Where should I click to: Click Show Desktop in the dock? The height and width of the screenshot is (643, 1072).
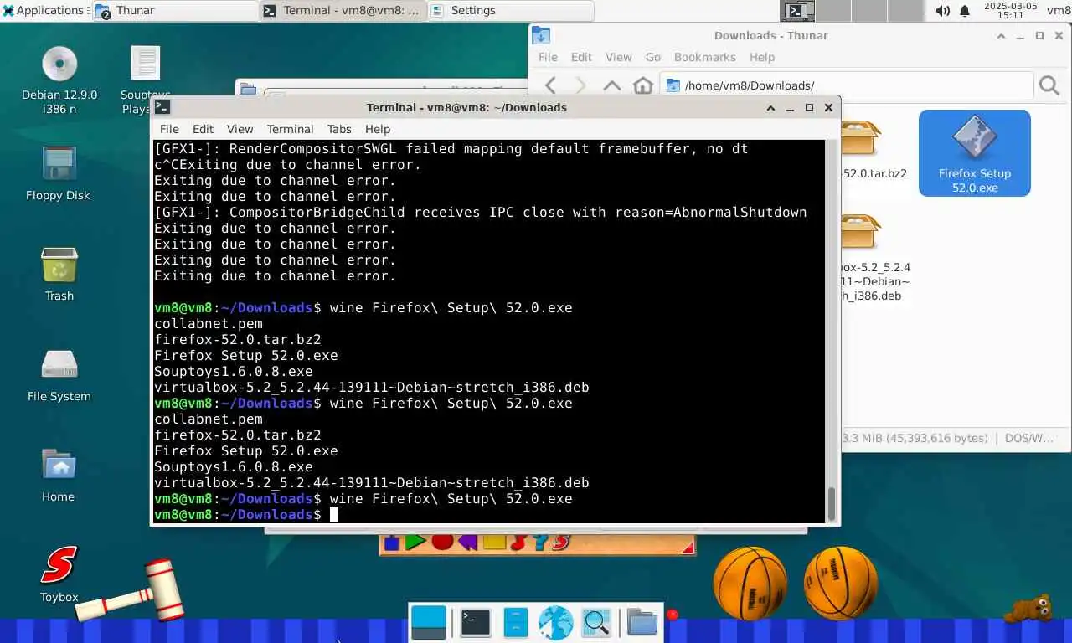tap(429, 623)
